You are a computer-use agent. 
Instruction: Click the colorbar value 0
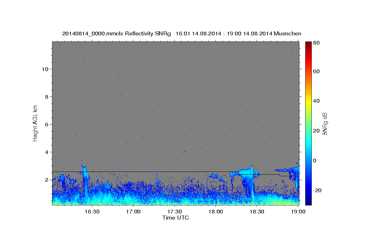point(315,161)
